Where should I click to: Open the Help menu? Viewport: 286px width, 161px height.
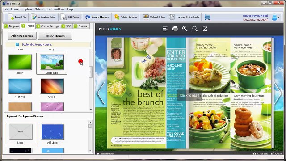click(x=70, y=9)
